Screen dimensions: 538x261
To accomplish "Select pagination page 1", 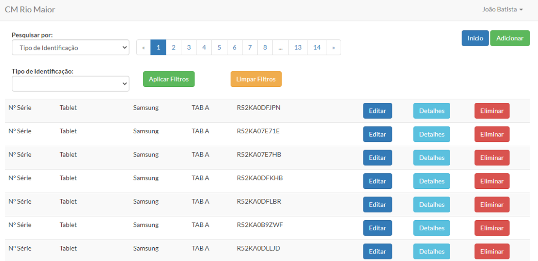I will tap(158, 47).
